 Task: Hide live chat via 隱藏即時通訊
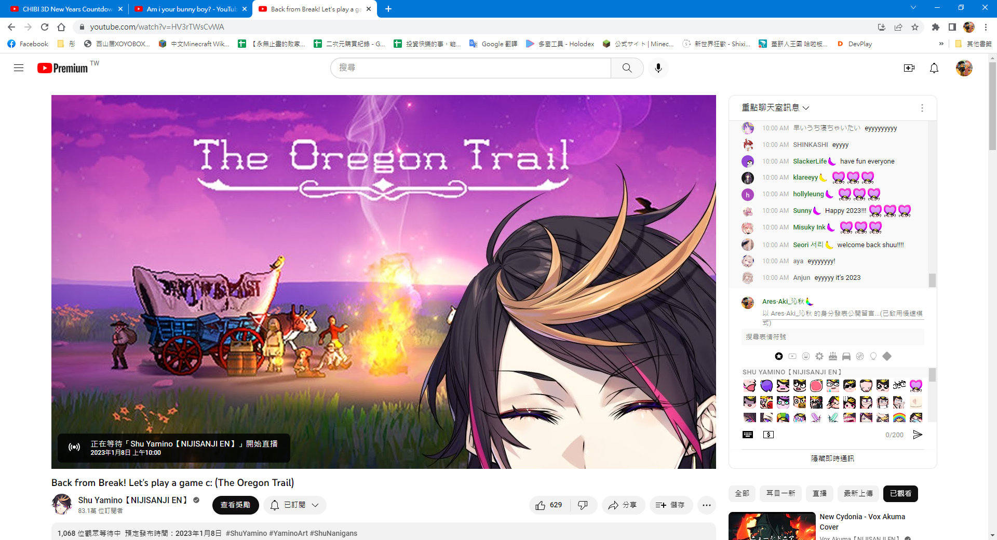pos(833,458)
